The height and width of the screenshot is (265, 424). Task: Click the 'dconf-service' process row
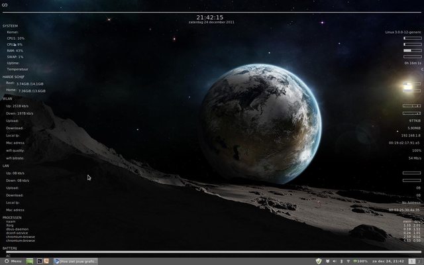(x=17, y=233)
